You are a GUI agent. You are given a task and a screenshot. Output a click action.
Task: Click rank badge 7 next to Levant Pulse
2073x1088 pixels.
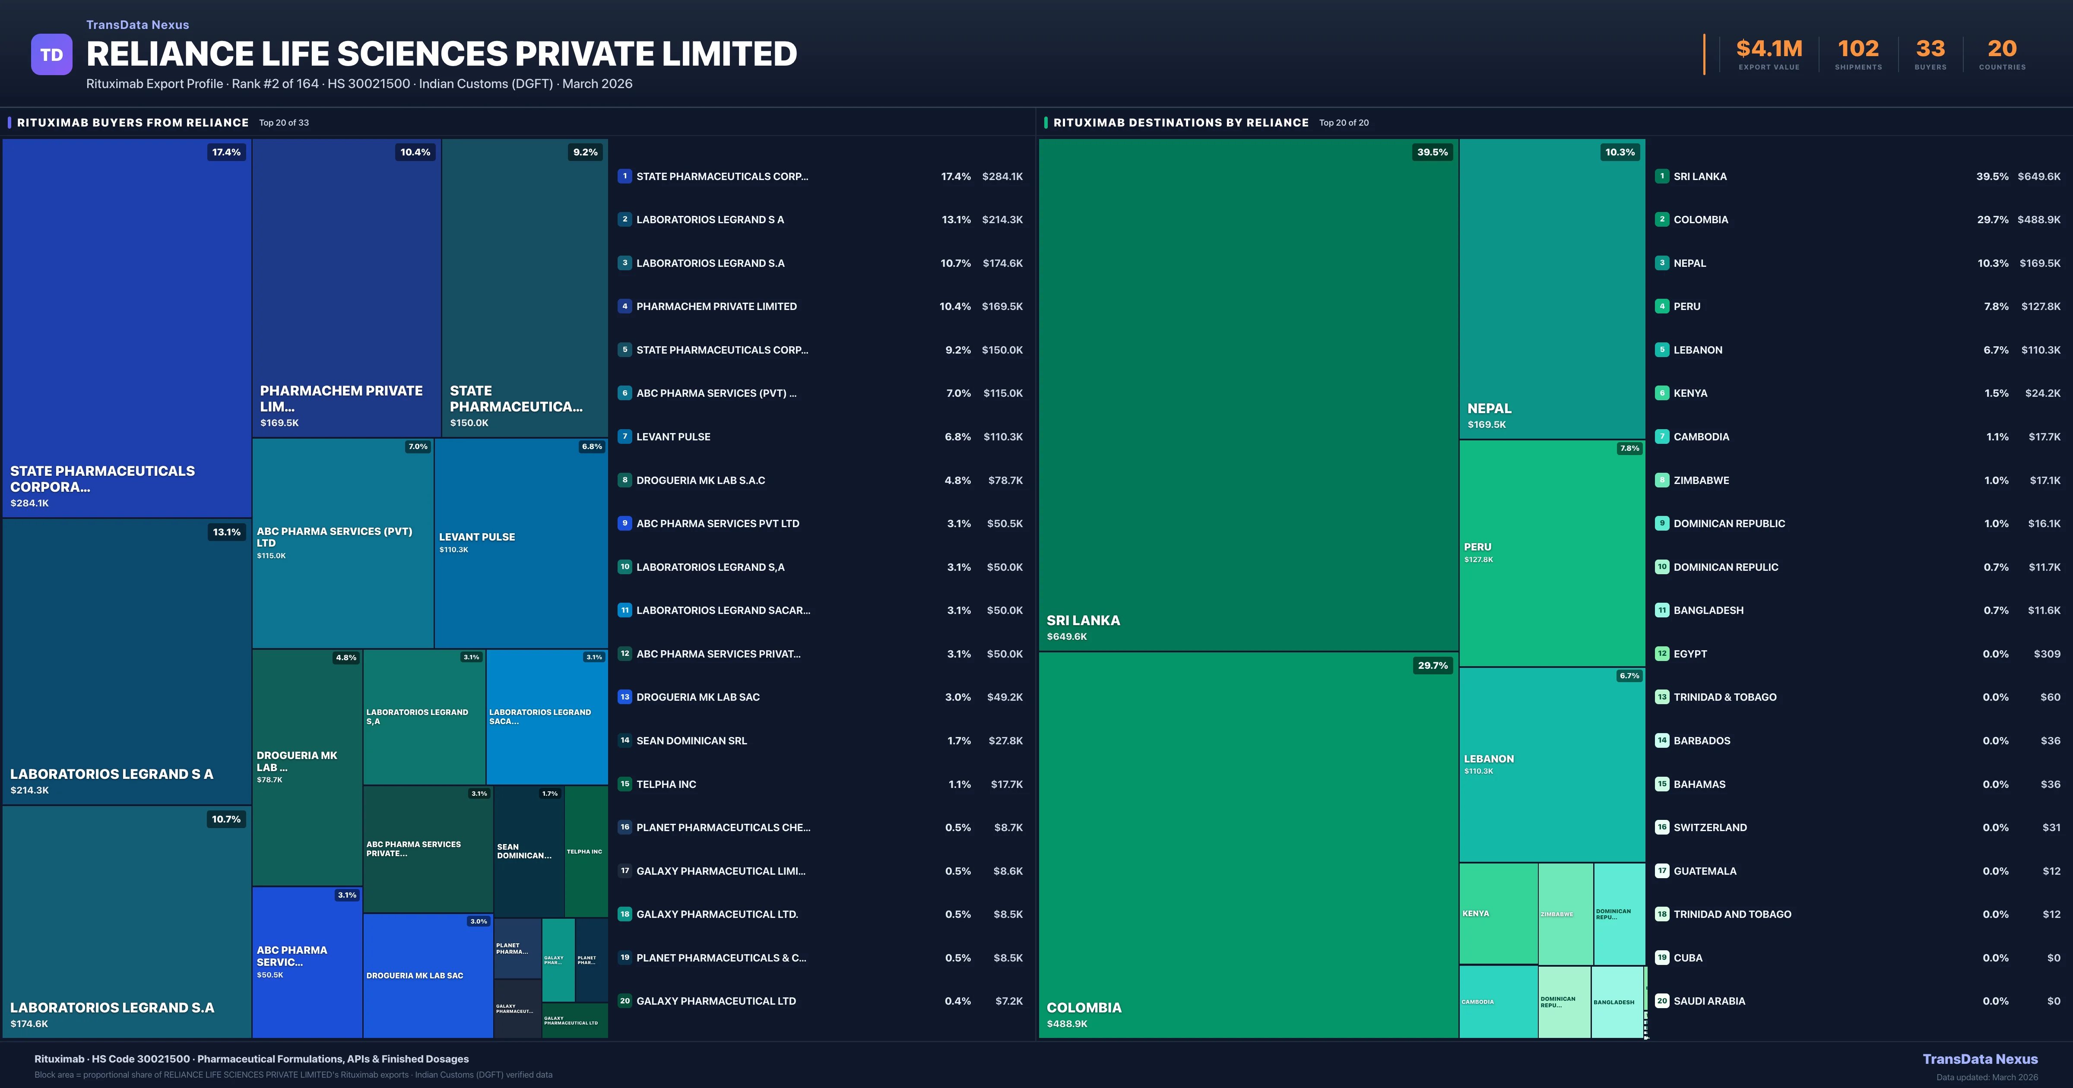click(x=624, y=437)
